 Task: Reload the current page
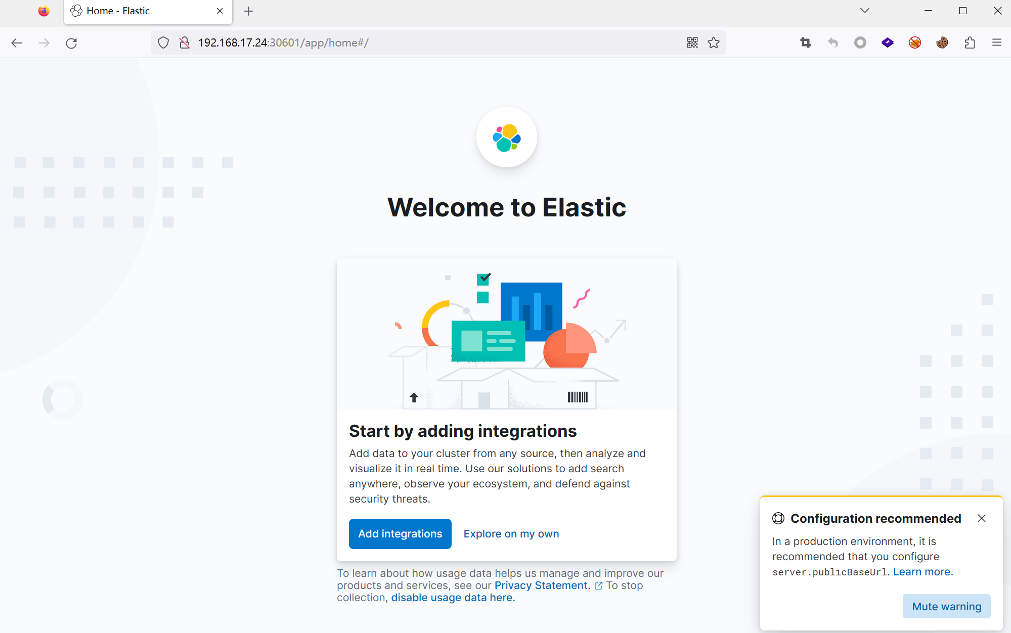[71, 42]
